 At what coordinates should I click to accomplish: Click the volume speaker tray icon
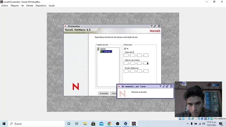(x=204, y=124)
